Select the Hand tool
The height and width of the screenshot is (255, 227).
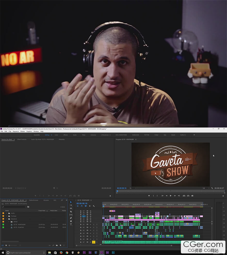coord(71,221)
